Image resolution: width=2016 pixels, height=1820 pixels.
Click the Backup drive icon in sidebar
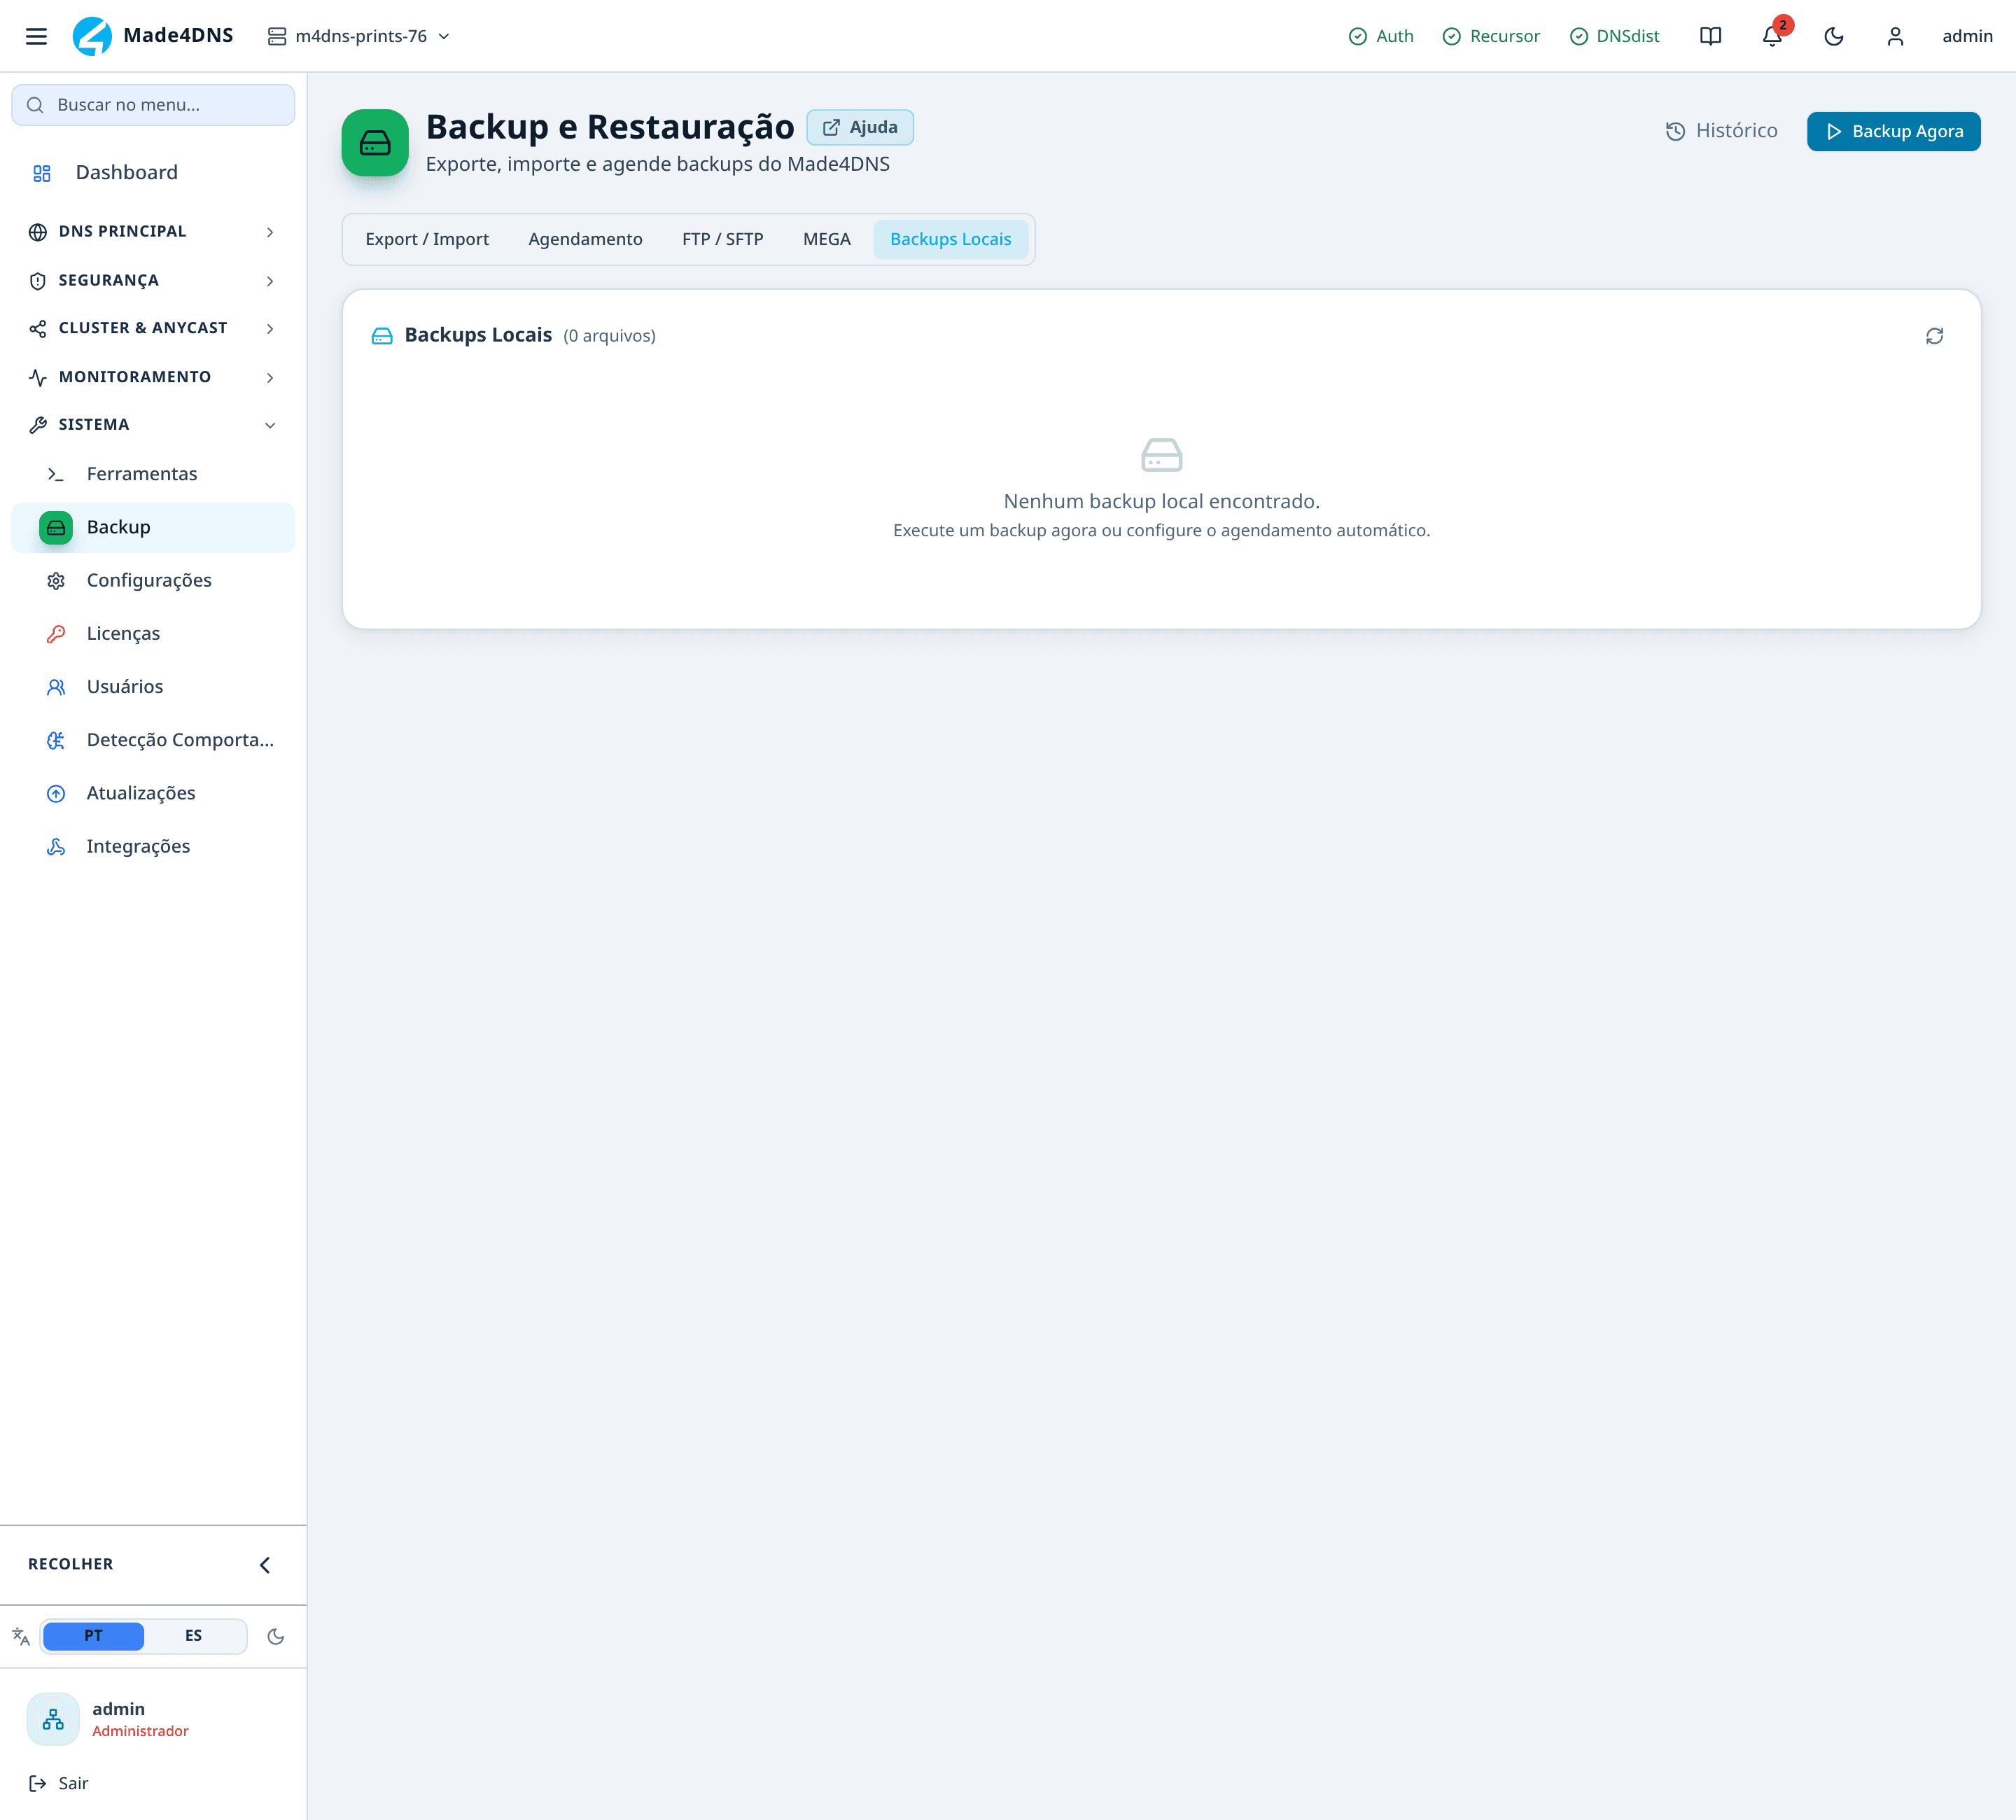pos(56,527)
